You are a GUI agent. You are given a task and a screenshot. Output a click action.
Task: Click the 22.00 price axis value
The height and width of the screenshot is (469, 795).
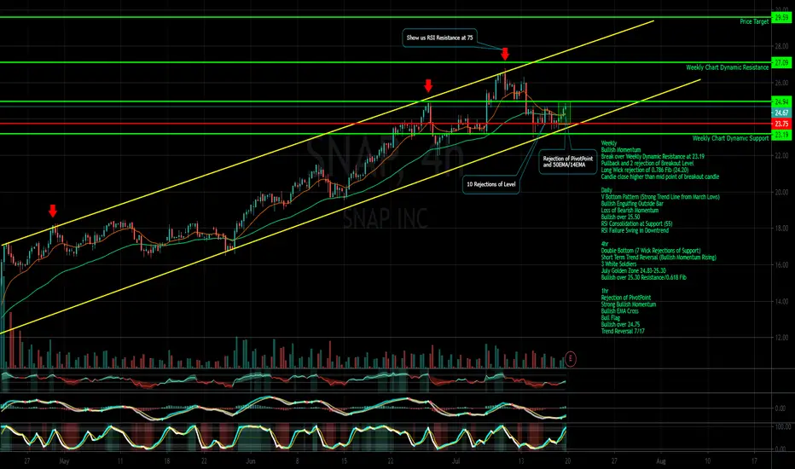point(780,156)
